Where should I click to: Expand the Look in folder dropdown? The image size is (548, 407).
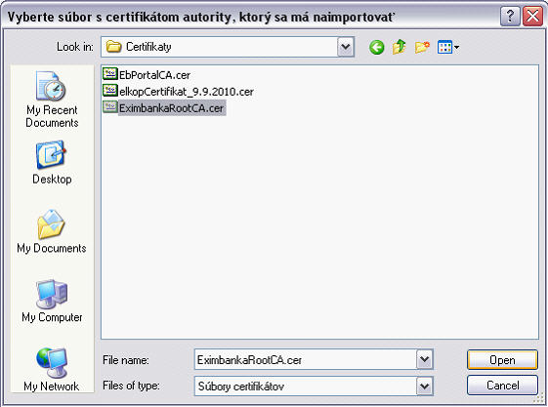[345, 47]
